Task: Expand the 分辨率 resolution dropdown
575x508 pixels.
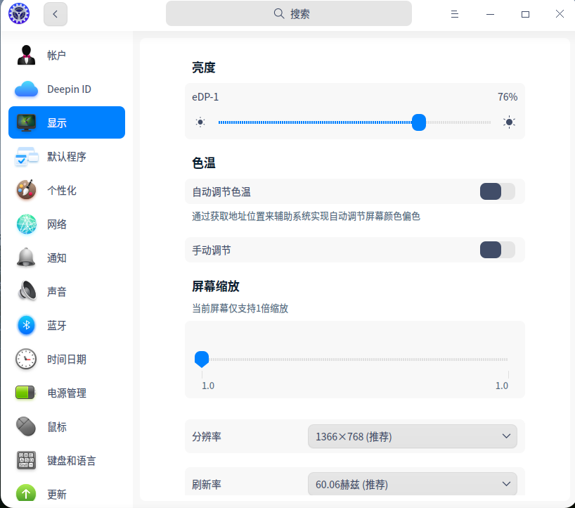Action: point(412,437)
